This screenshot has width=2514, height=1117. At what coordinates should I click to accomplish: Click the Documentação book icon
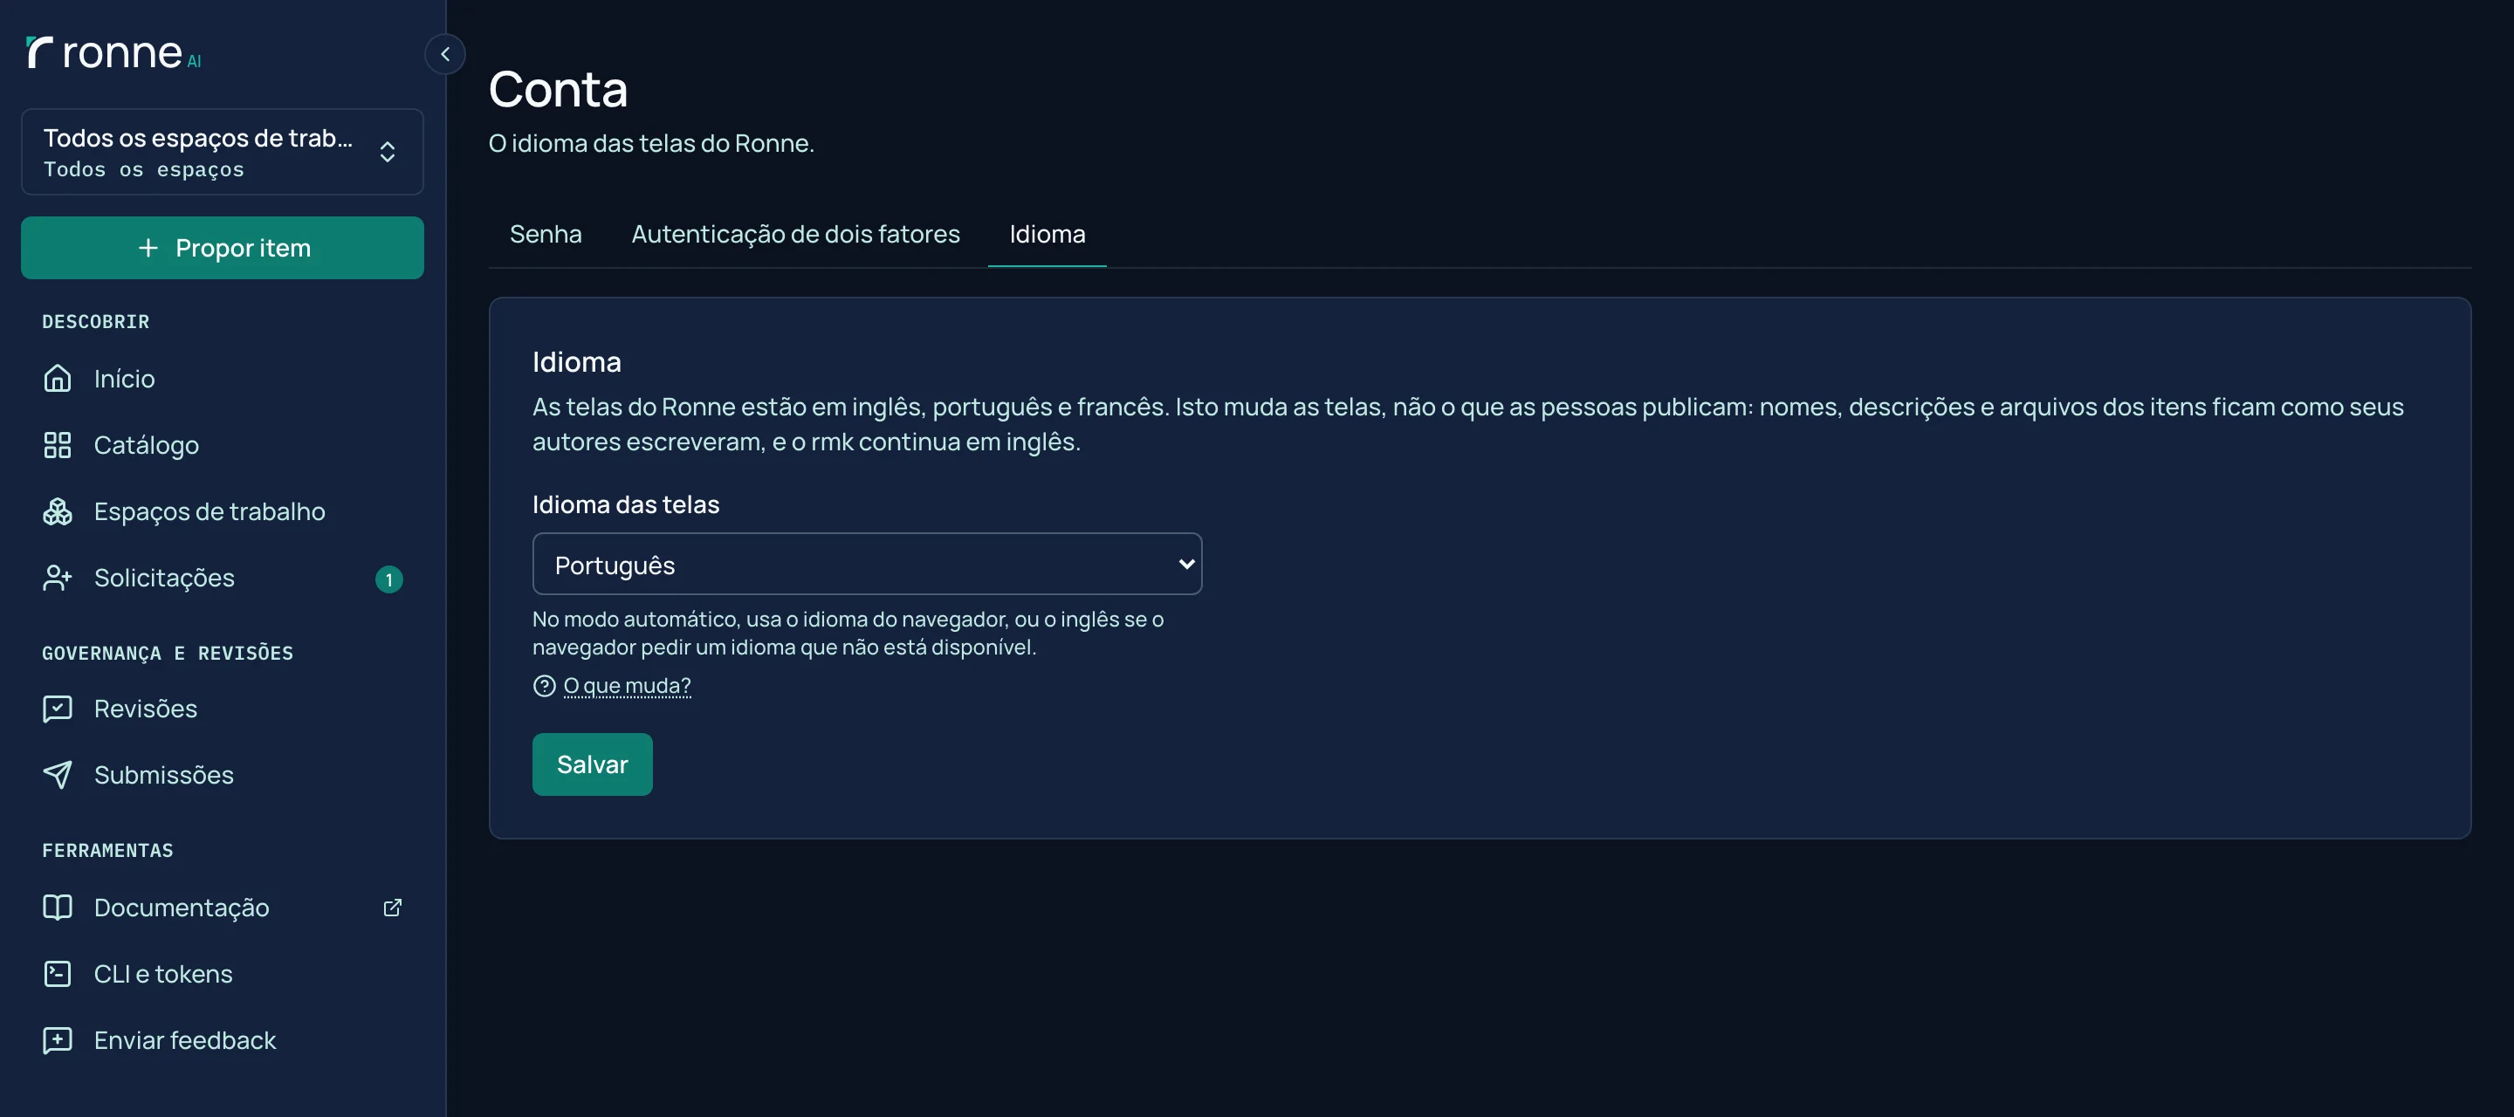[x=58, y=908]
